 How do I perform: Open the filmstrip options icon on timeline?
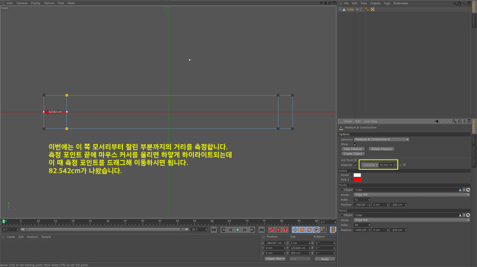tap(333, 230)
